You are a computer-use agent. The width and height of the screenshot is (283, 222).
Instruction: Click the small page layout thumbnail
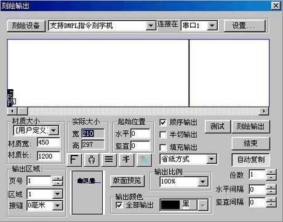point(87,192)
